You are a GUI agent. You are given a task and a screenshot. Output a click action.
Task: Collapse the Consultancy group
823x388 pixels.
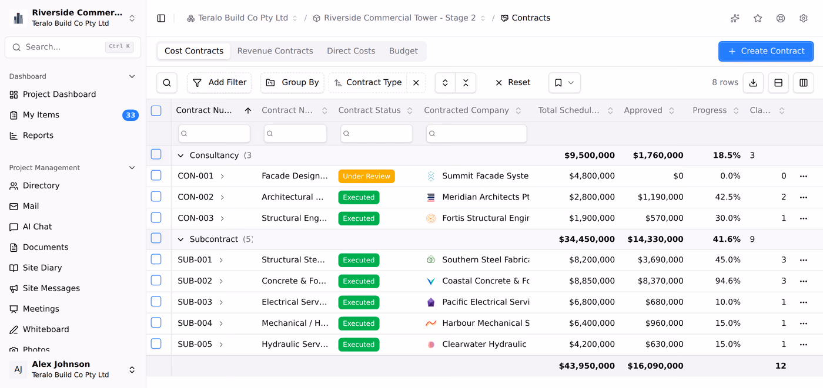point(181,156)
